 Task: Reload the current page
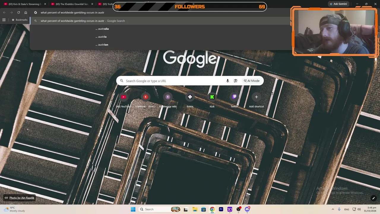(18, 12)
